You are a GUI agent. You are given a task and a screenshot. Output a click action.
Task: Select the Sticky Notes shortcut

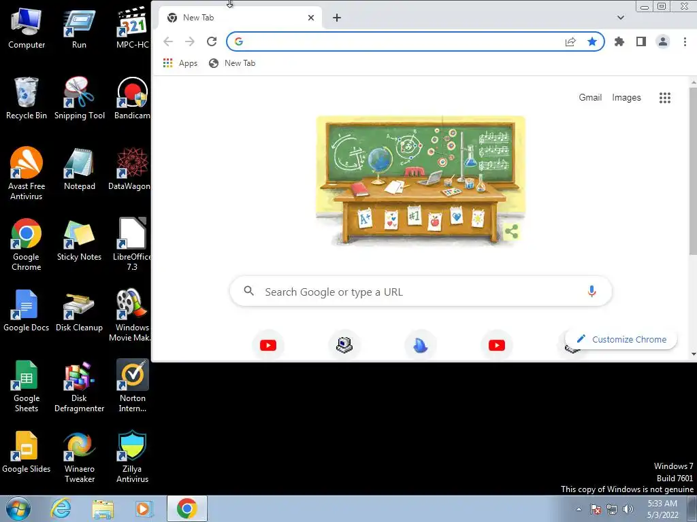tap(79, 240)
